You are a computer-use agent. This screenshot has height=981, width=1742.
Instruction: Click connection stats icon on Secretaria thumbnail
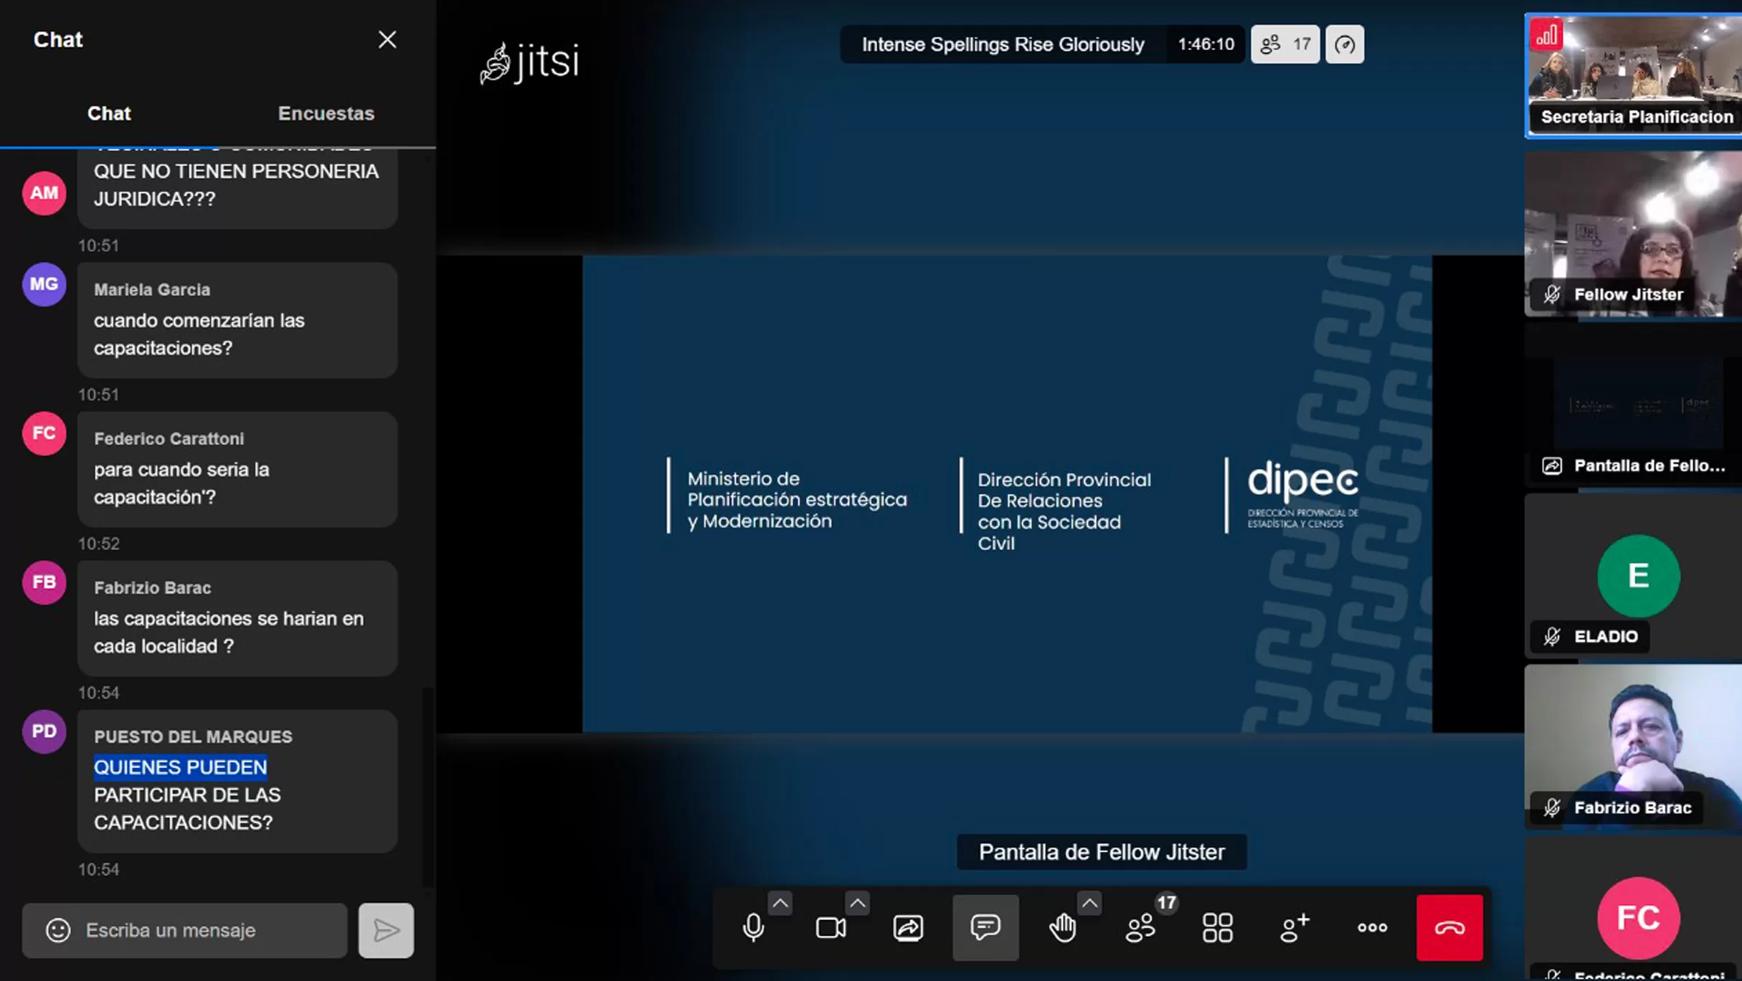(1546, 34)
